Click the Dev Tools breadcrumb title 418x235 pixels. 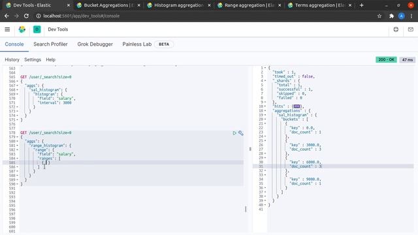[x=58, y=29]
